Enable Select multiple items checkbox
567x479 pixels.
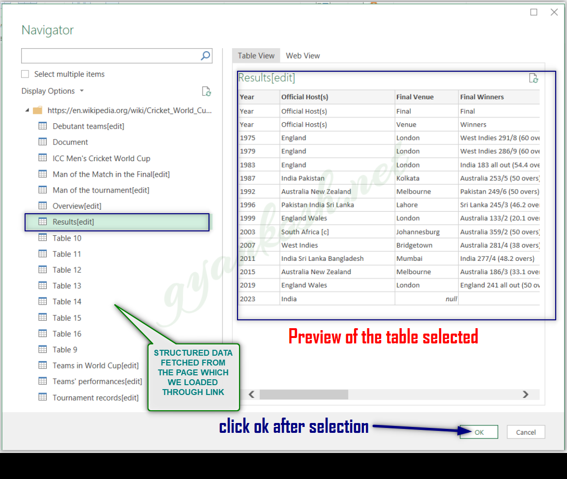25,74
